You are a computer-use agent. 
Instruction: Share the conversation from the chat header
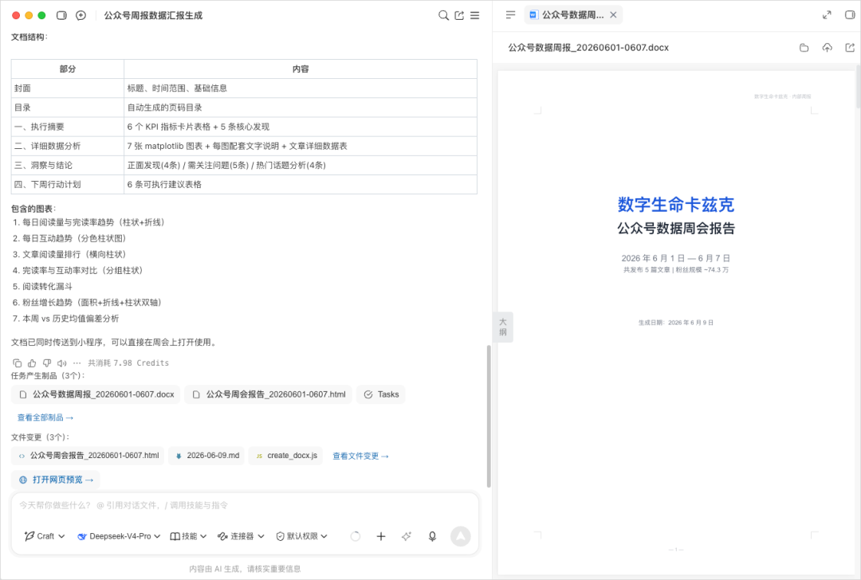[x=459, y=15]
